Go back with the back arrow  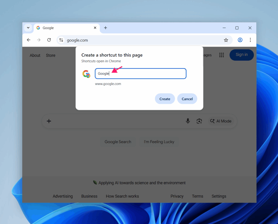[29, 40]
